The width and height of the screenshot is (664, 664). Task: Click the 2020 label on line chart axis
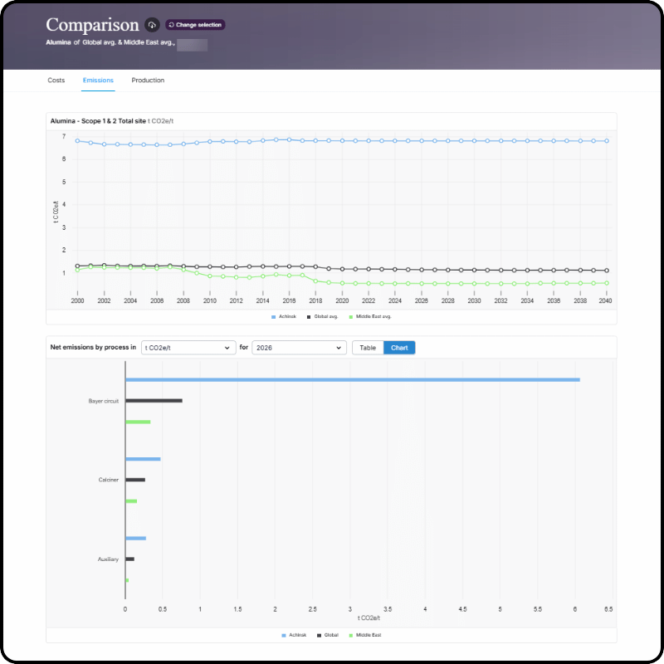click(x=342, y=300)
